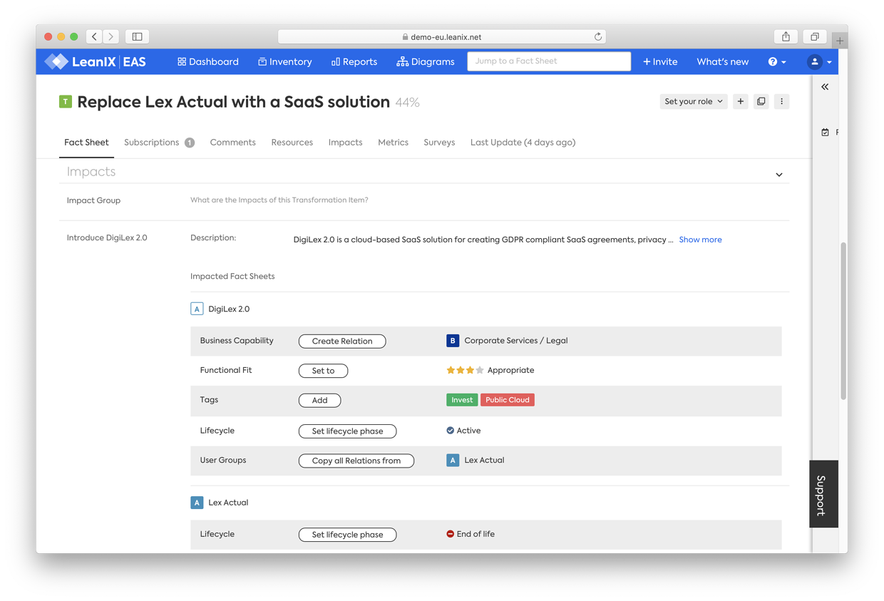
Task: Click the End of life red icon
Action: (450, 534)
